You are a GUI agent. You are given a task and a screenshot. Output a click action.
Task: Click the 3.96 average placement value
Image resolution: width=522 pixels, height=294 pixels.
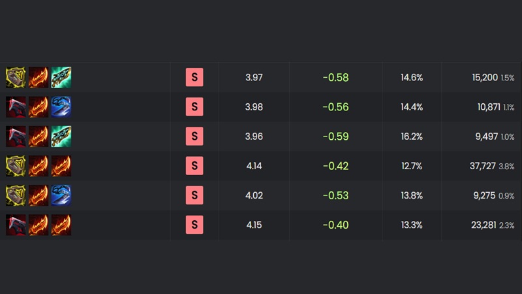(254, 137)
